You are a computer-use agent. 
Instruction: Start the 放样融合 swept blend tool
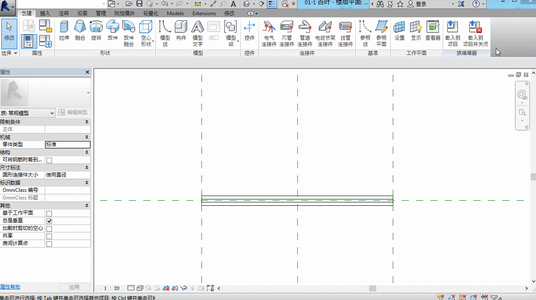(x=129, y=33)
